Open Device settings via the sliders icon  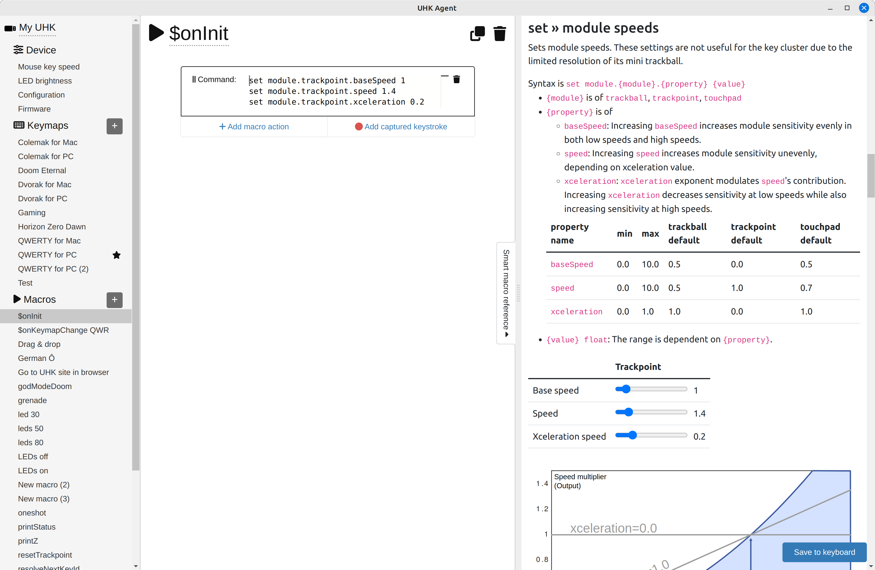point(19,50)
